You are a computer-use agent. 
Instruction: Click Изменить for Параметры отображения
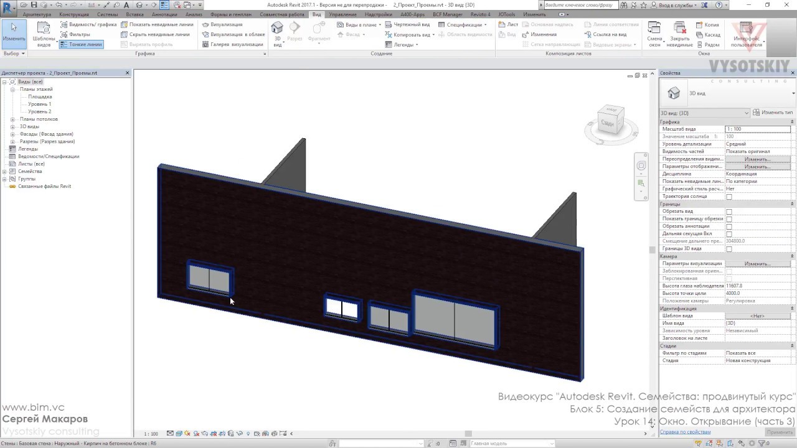click(758, 167)
